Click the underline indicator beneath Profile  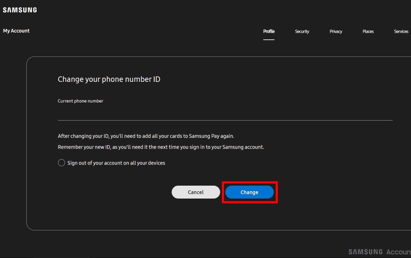(x=269, y=40)
